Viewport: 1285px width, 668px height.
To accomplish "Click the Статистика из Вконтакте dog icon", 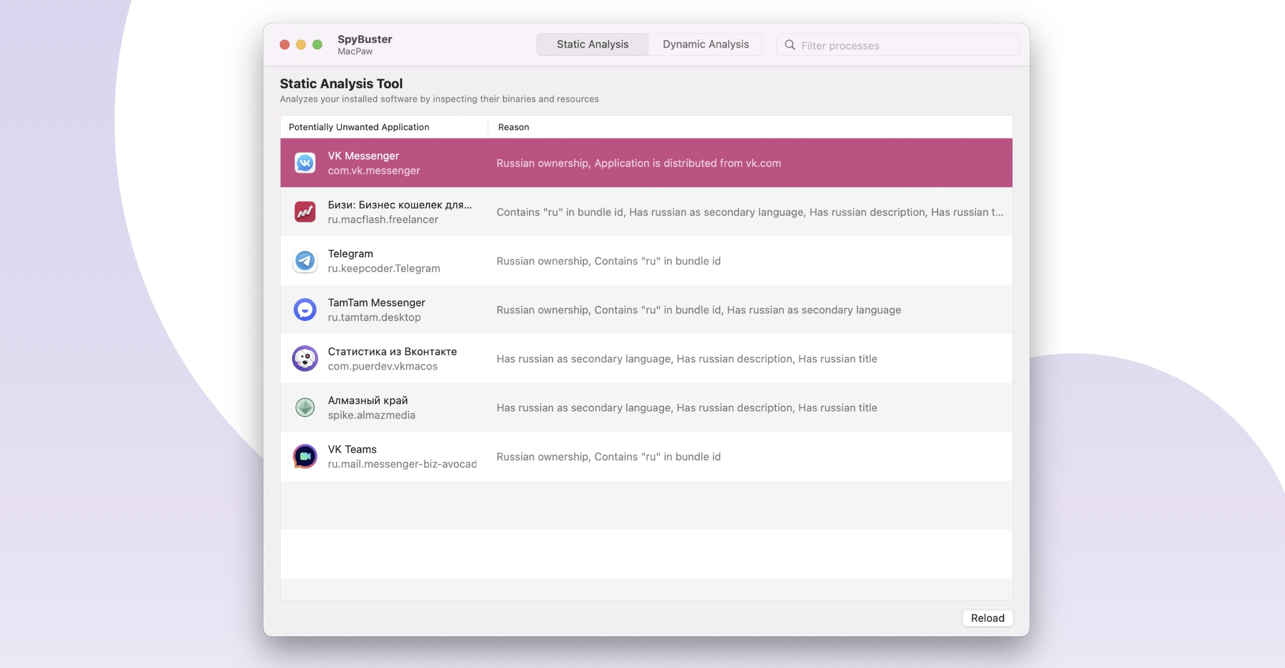I will (305, 359).
